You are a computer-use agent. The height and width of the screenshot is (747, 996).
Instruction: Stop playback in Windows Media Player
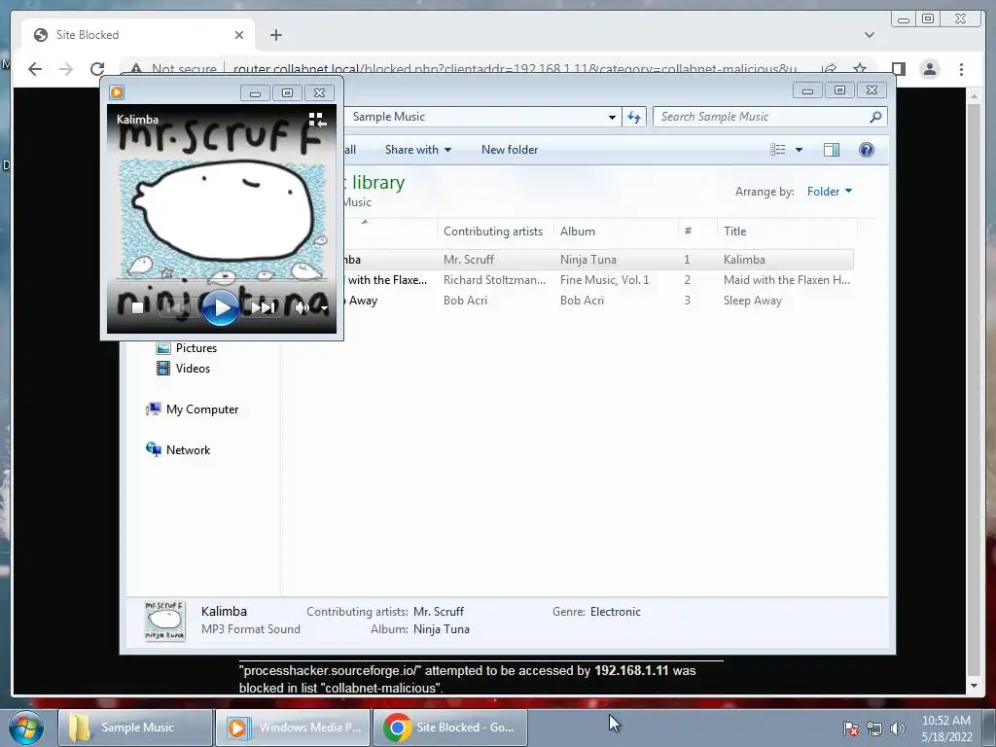(x=137, y=308)
